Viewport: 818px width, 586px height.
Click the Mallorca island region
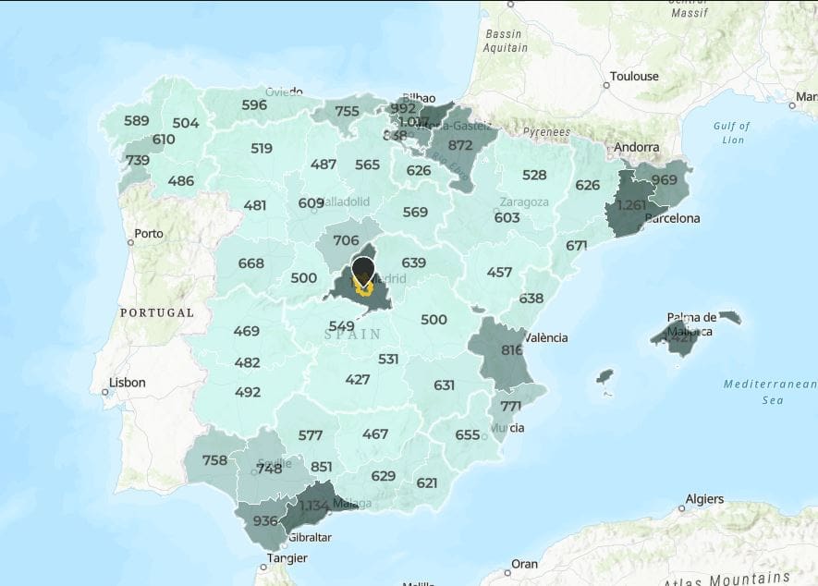[x=681, y=336]
